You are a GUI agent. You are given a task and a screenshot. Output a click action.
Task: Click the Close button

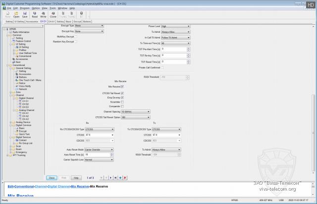(x=51, y=177)
